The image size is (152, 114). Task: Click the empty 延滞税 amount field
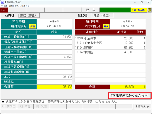(54, 82)
